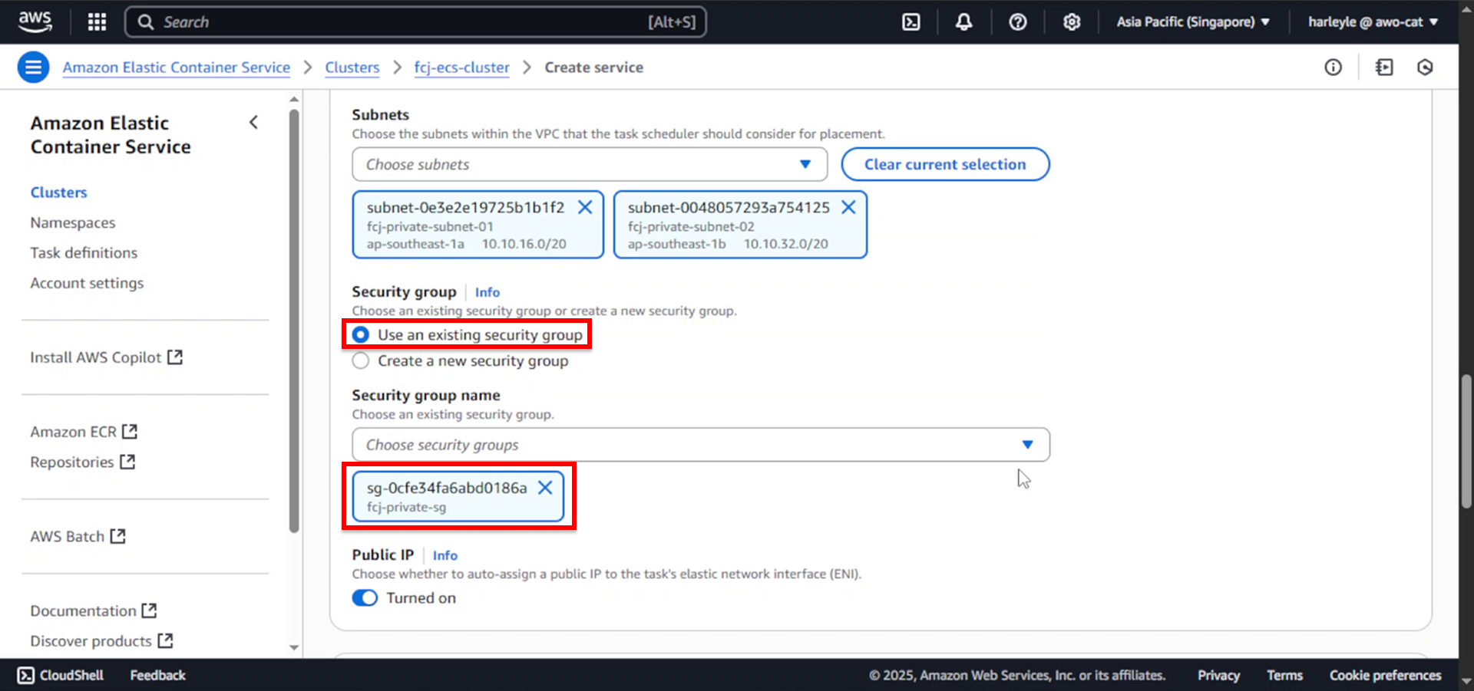Click the subnet CIDR text 10.10.16.0/20
The image size is (1474, 691).
coord(524,244)
